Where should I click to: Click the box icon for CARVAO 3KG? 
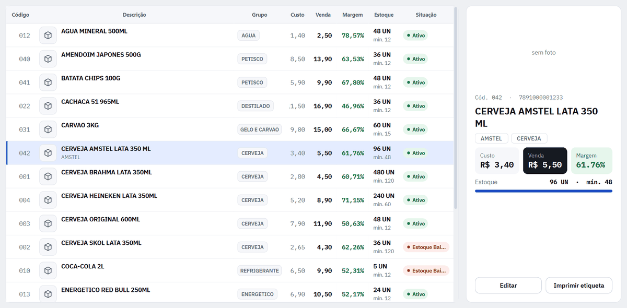click(48, 129)
